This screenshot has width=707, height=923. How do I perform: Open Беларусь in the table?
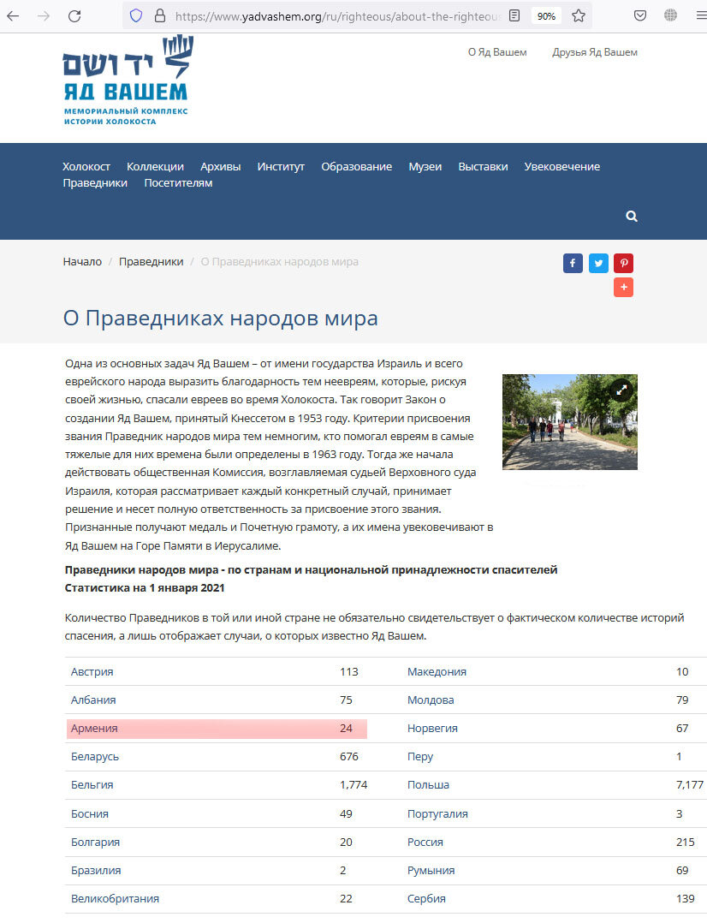pyautogui.click(x=95, y=756)
